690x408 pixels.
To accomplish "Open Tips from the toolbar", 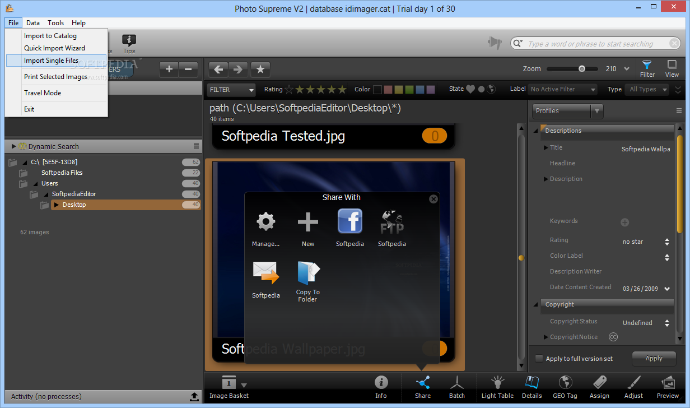I will [129, 44].
